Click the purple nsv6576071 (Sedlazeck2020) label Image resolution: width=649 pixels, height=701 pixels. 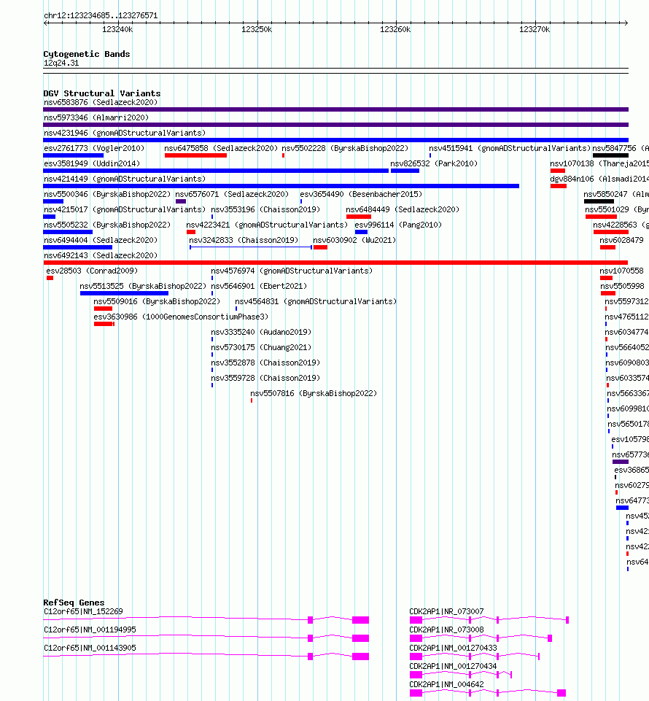232,194
